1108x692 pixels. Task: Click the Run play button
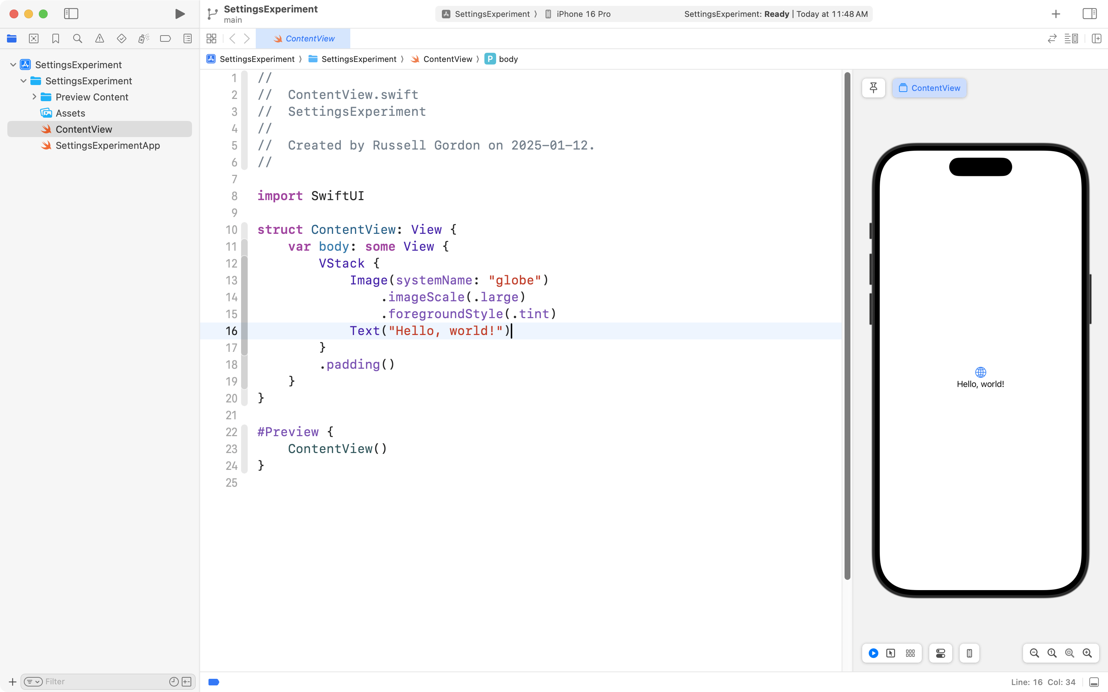(180, 14)
